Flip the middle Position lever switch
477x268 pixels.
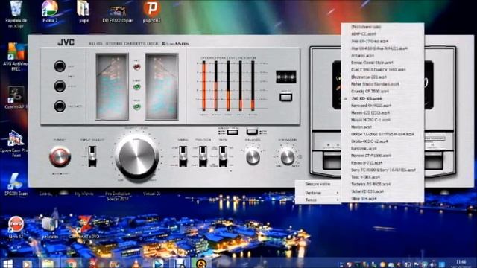pos(203,156)
